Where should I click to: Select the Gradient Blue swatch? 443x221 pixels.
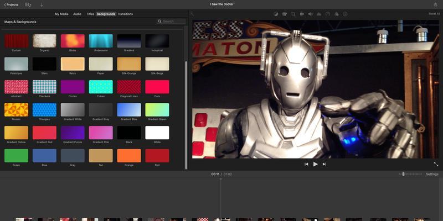(129, 109)
